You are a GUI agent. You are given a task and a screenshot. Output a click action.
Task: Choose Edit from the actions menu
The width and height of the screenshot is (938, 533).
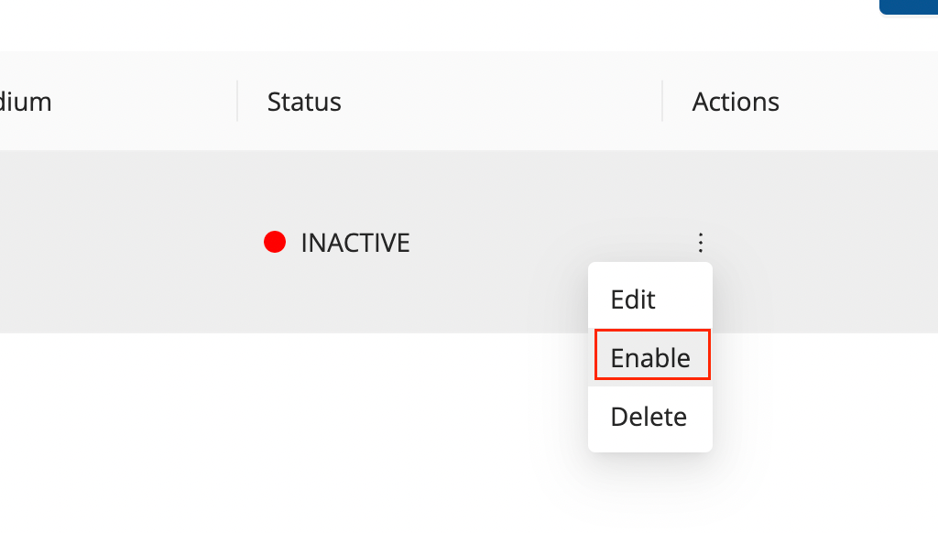click(633, 299)
